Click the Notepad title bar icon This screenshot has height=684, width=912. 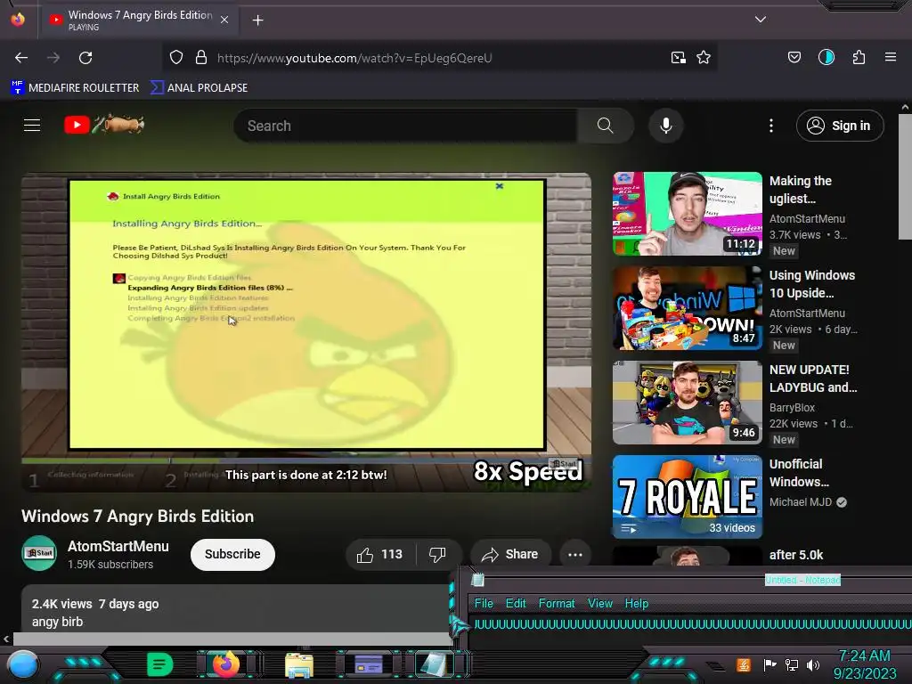[x=477, y=580]
